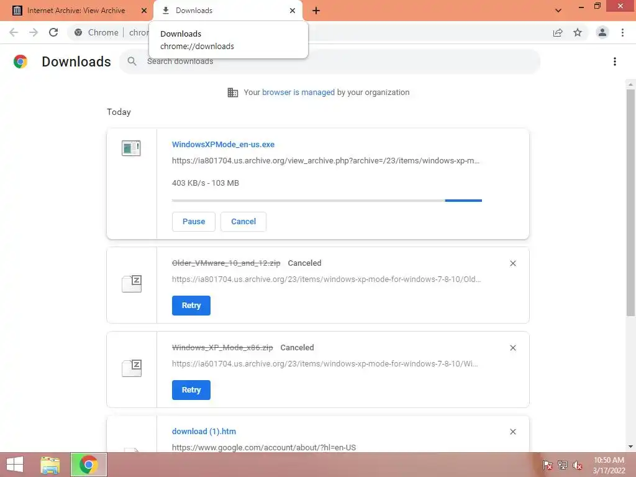Click the WindowsXPMode_en-us.exe file icon
This screenshot has width=636, height=477.
tap(131, 148)
